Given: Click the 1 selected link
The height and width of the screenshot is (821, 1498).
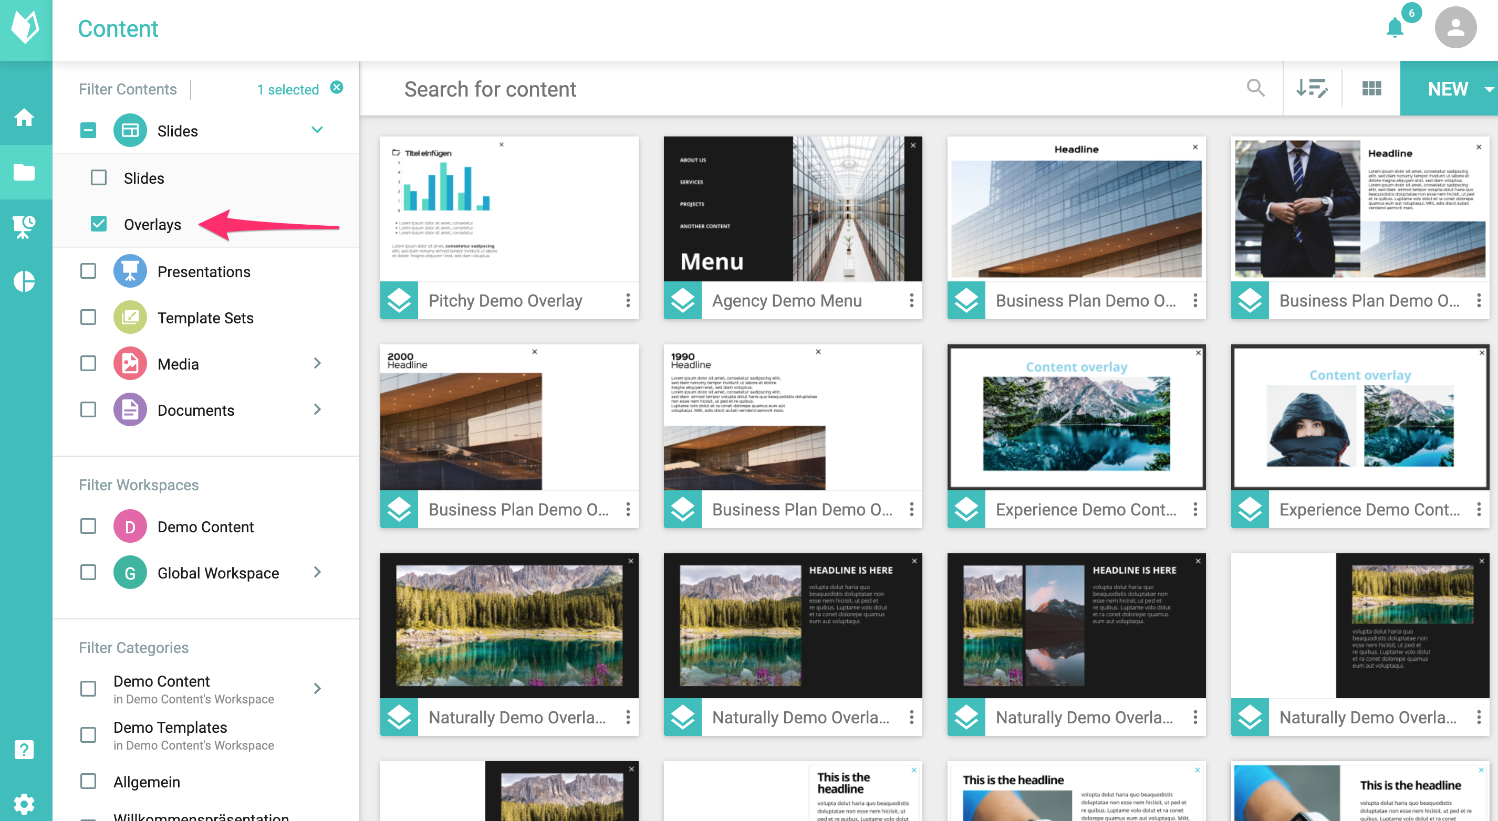Looking at the screenshot, I should (x=288, y=89).
